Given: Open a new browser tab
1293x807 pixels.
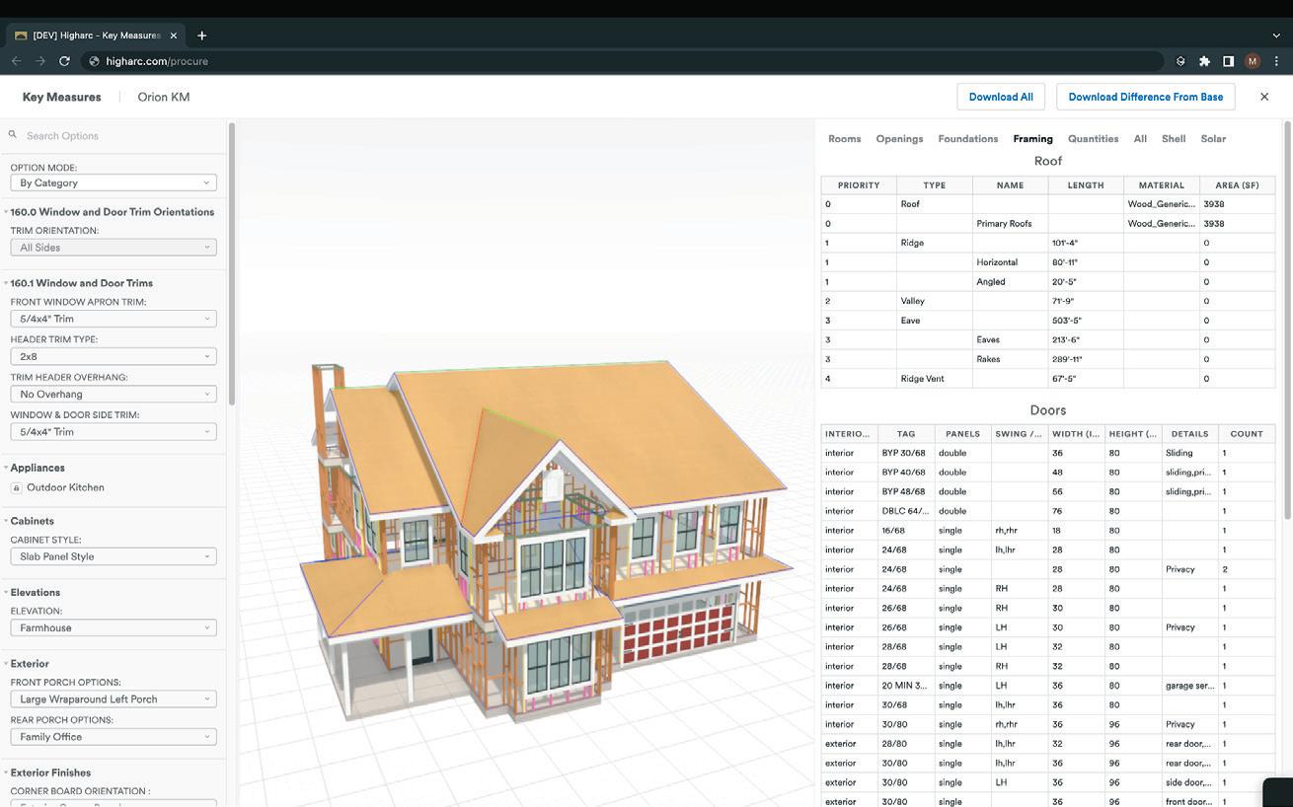Looking at the screenshot, I should [x=201, y=36].
